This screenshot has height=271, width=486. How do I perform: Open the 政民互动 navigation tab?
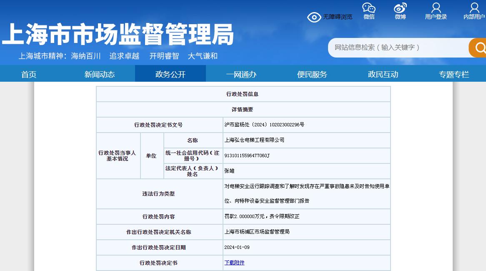383,74
